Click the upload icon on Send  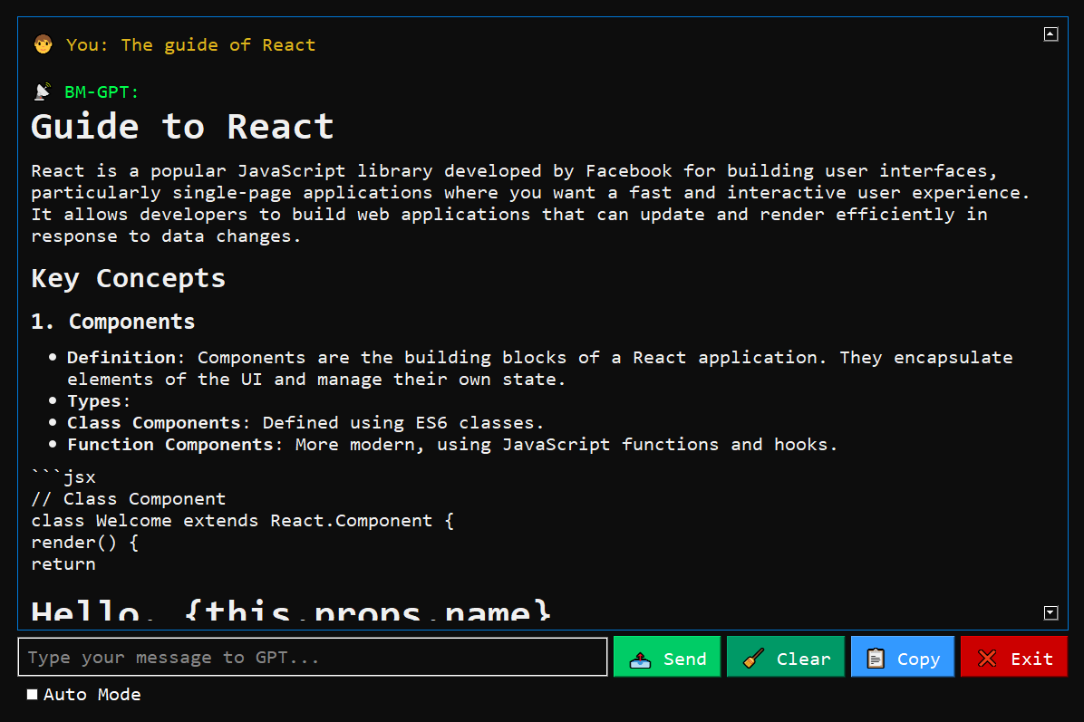[640, 659]
